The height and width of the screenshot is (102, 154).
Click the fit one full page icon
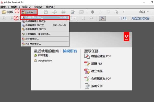91,18
